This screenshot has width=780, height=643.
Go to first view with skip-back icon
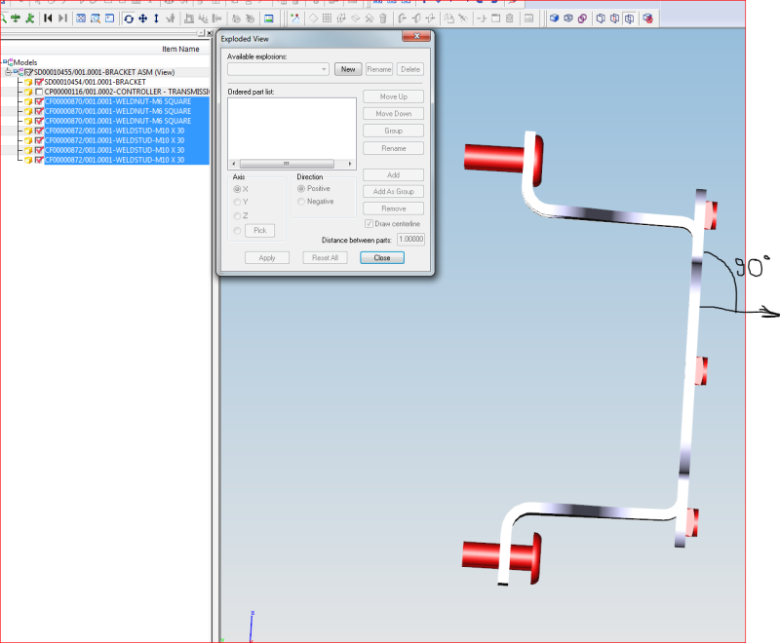48,19
